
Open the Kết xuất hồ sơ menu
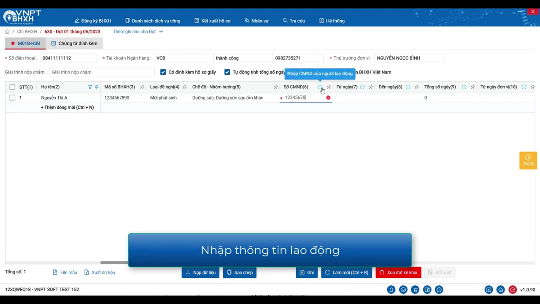coord(213,21)
